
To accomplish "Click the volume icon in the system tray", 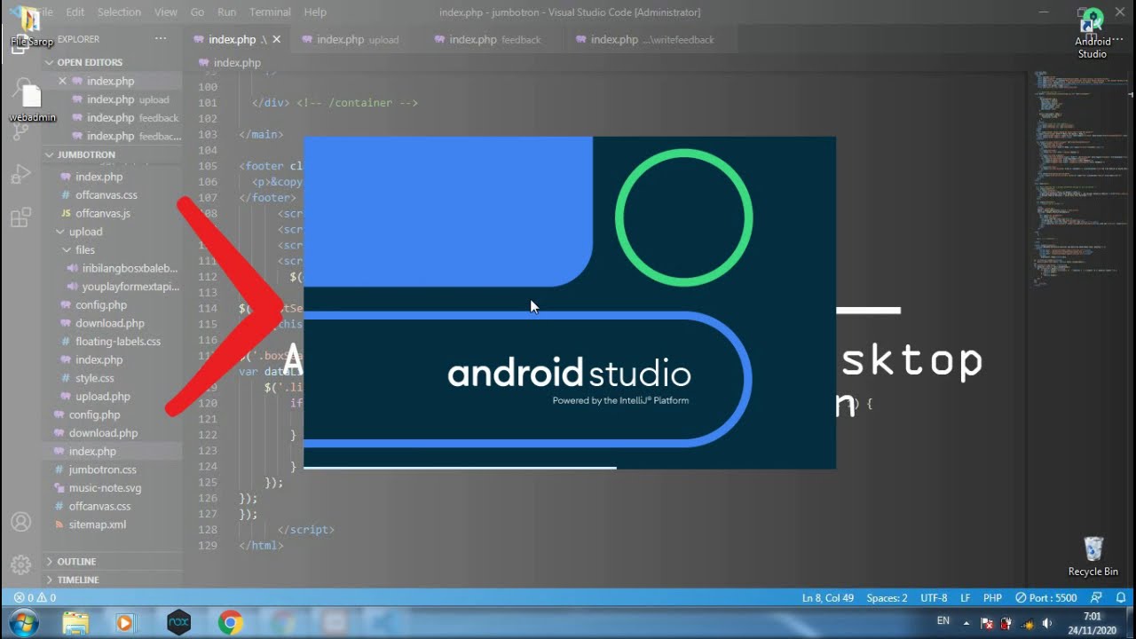I will pos(1047,623).
